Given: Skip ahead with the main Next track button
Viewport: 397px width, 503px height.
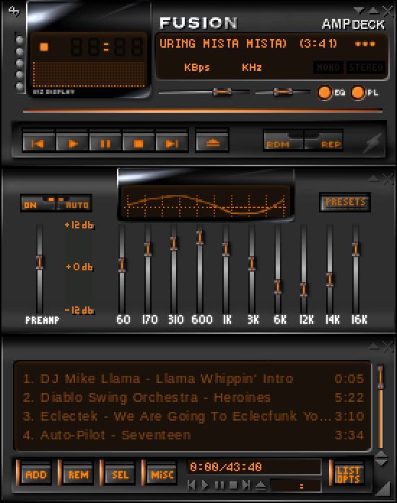Looking at the screenshot, I should click(172, 143).
